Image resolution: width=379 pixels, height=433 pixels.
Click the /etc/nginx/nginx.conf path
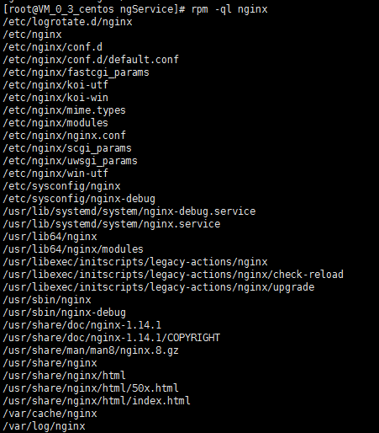[x=64, y=136]
